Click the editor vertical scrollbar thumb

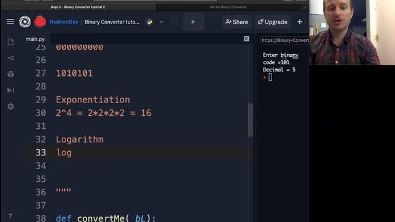(251, 120)
